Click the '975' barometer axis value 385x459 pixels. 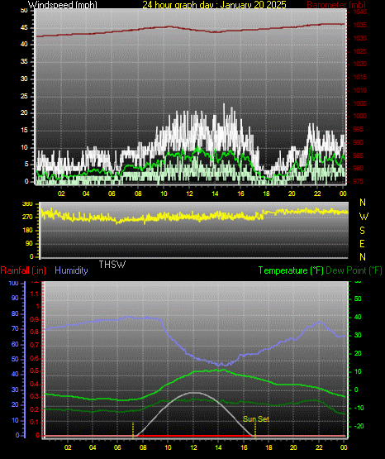[358, 181]
